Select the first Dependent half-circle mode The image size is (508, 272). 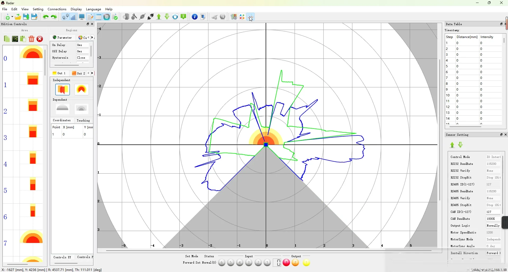(x=62, y=109)
